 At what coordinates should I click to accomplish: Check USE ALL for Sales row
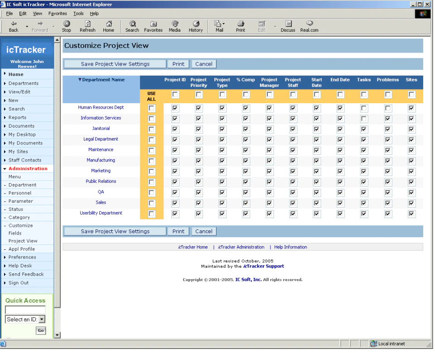click(x=151, y=203)
